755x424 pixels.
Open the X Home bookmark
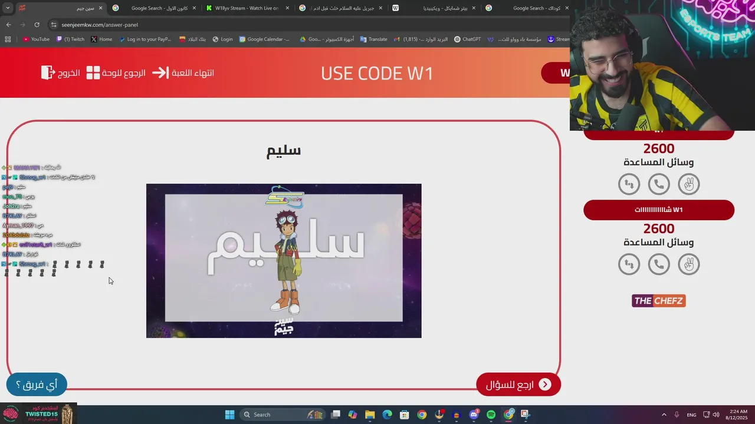point(102,39)
